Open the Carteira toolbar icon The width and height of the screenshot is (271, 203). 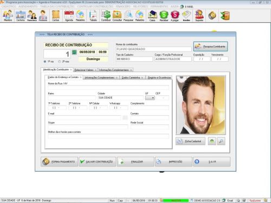21,16
